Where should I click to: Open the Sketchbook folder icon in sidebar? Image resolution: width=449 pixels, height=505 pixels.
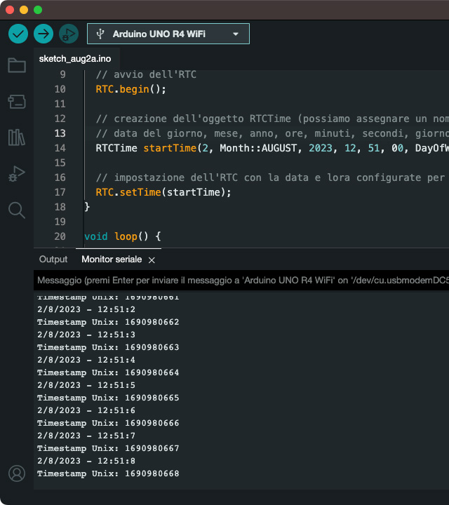[x=17, y=66]
